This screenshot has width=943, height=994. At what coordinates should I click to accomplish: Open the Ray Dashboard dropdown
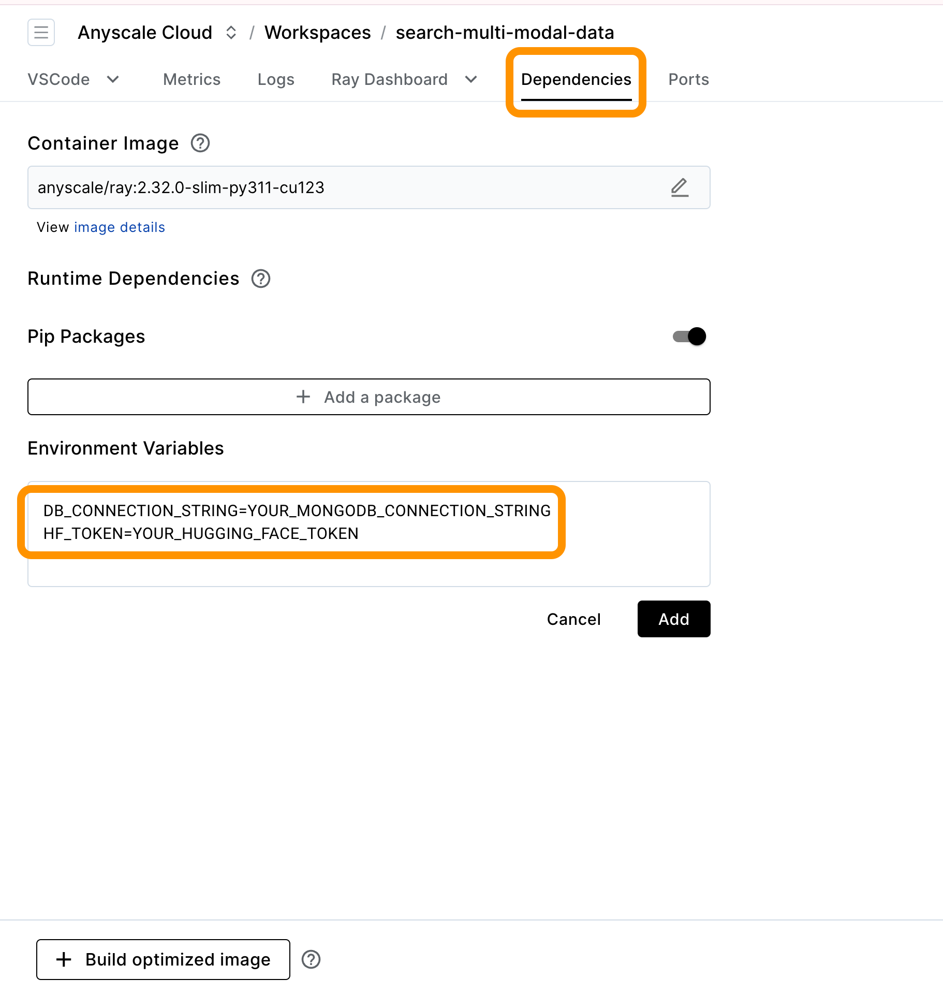click(470, 79)
